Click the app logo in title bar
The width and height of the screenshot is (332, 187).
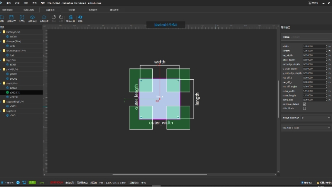1,3
